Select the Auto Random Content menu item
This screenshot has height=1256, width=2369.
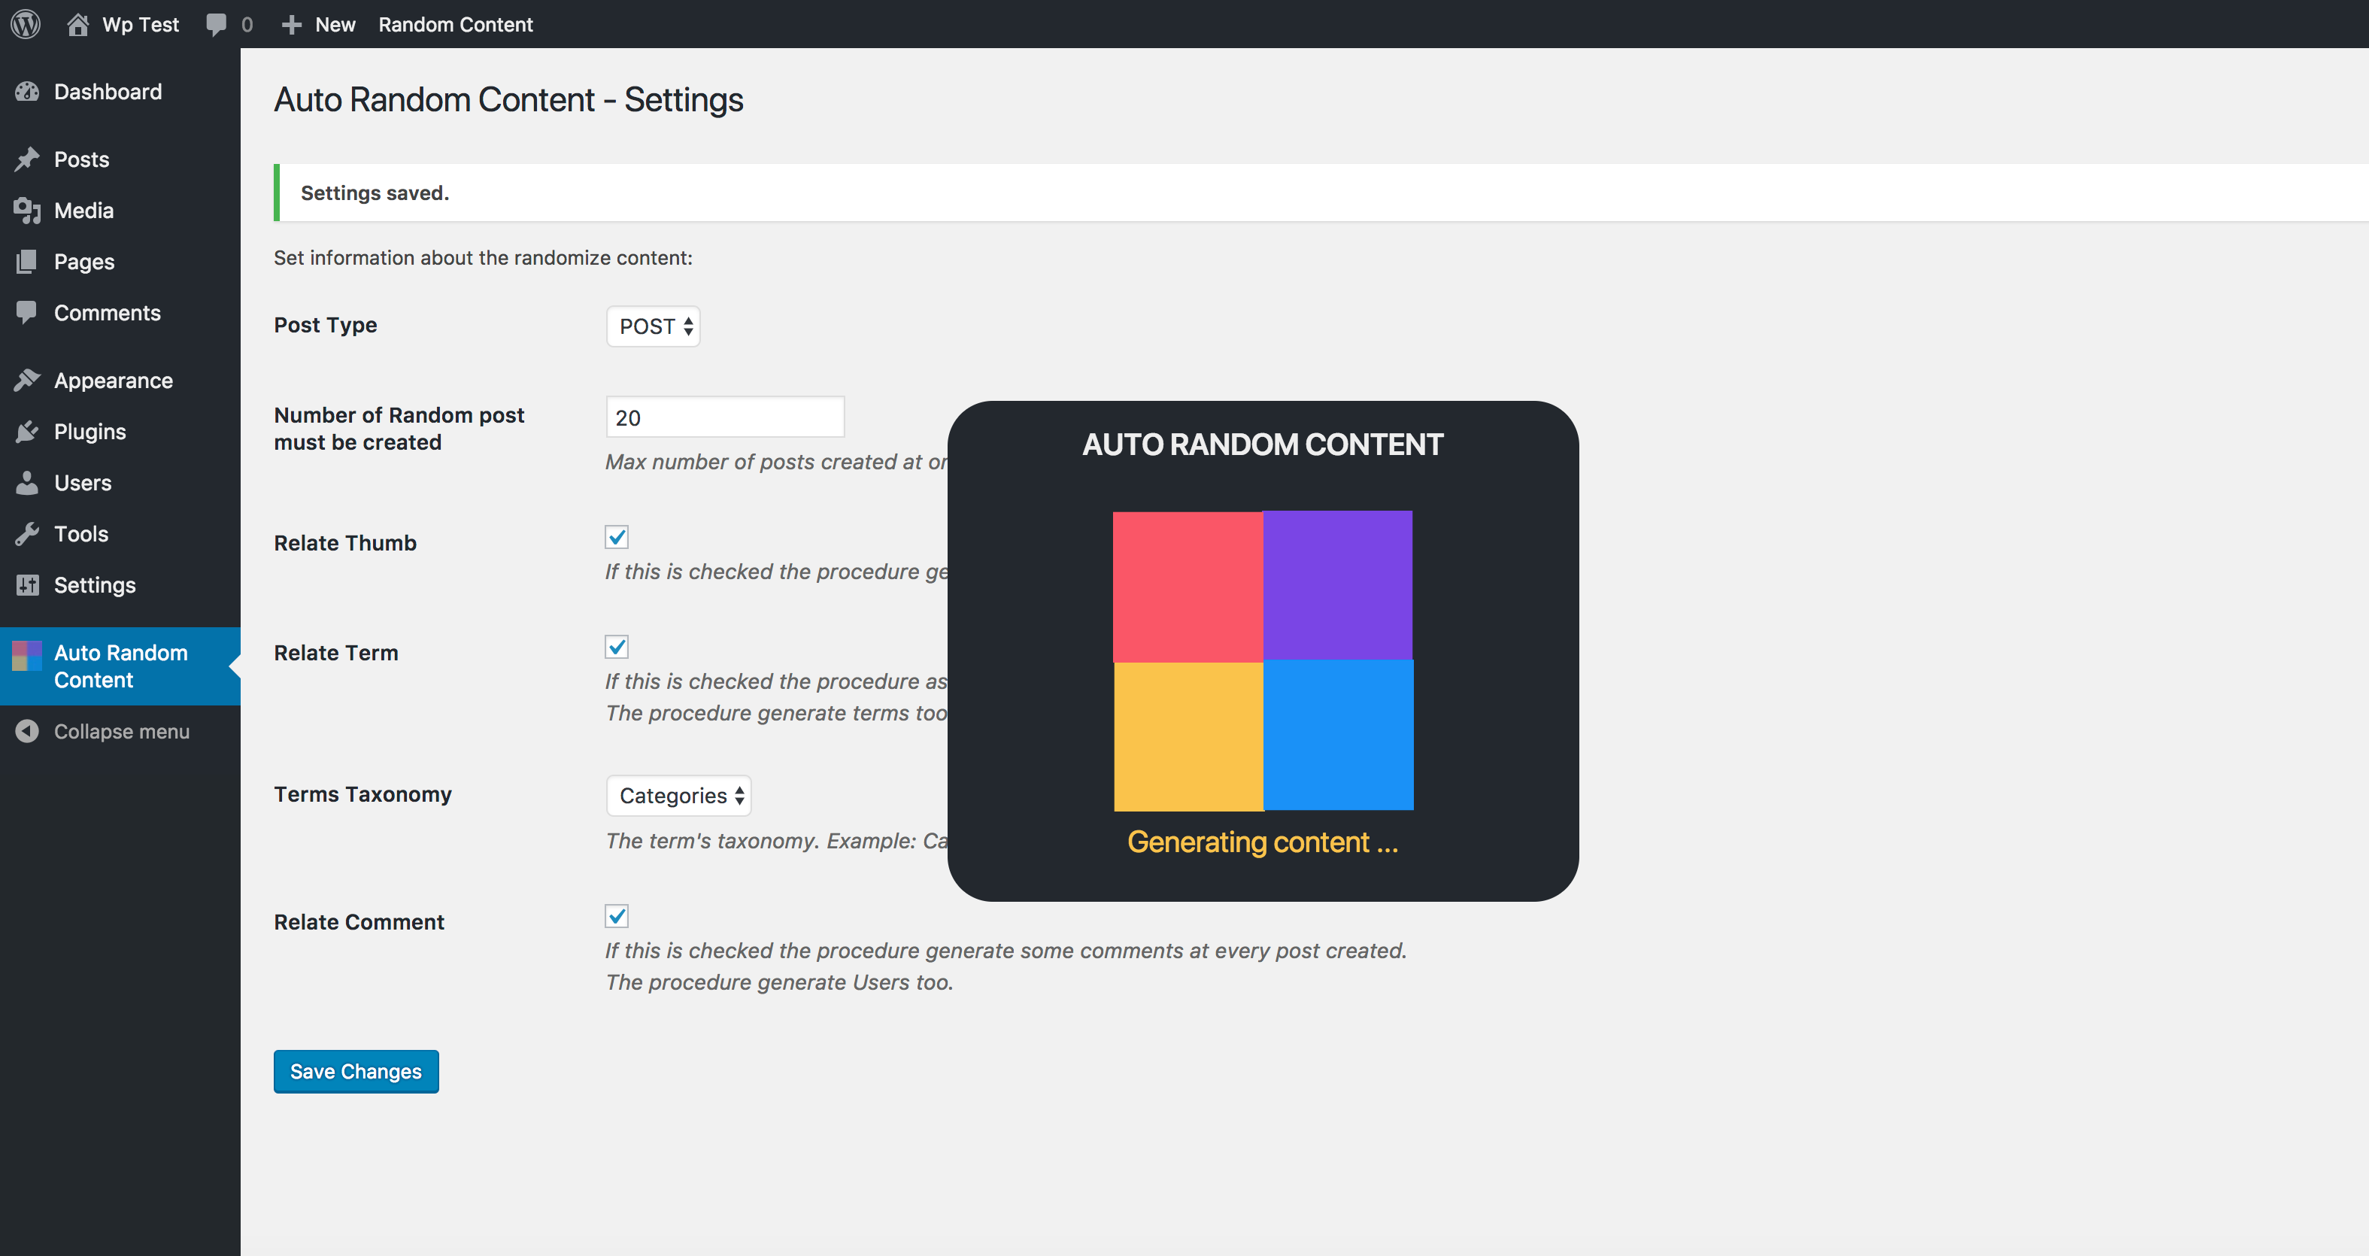pyautogui.click(x=120, y=666)
